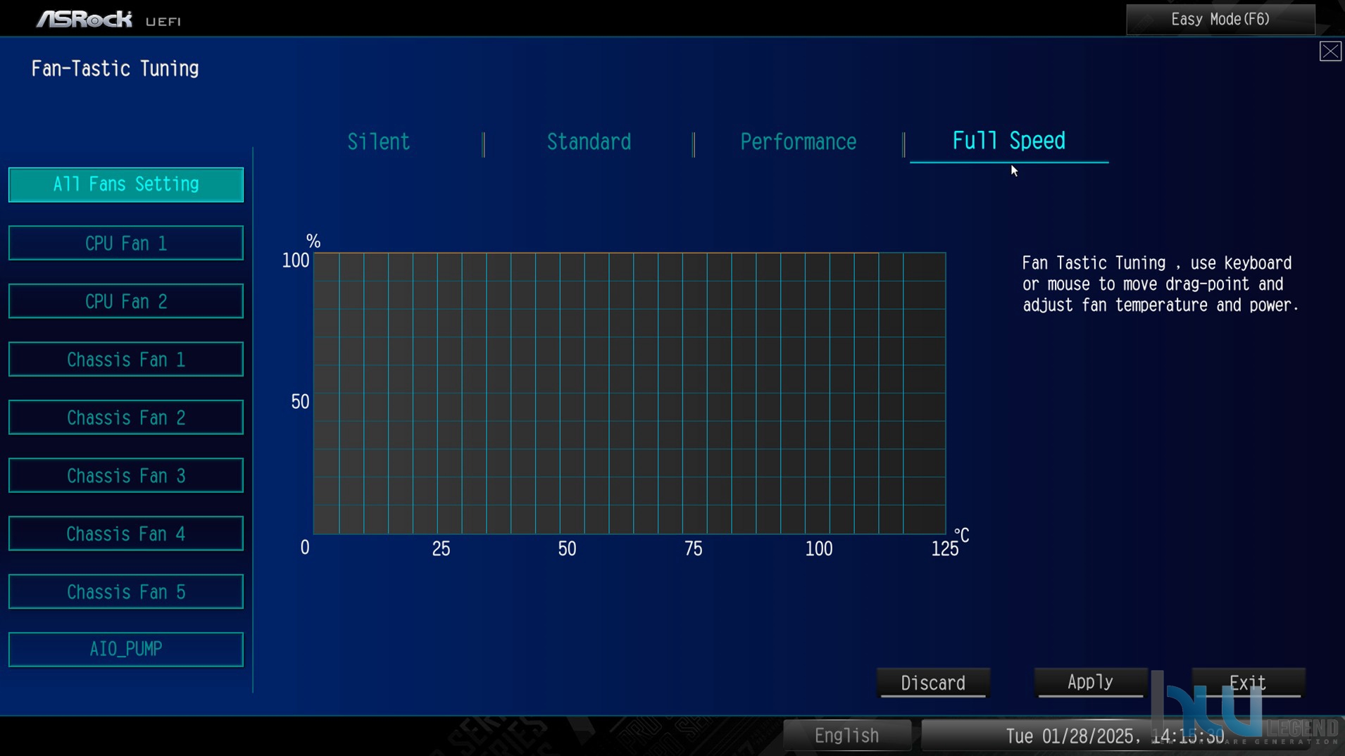Close the Fan-Tastic Tuning window

[x=1330, y=51]
